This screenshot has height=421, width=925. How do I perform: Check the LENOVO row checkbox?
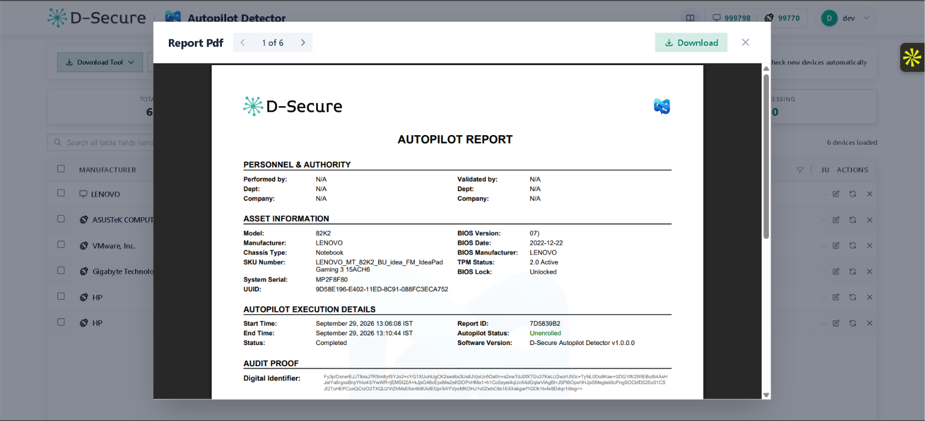point(61,193)
